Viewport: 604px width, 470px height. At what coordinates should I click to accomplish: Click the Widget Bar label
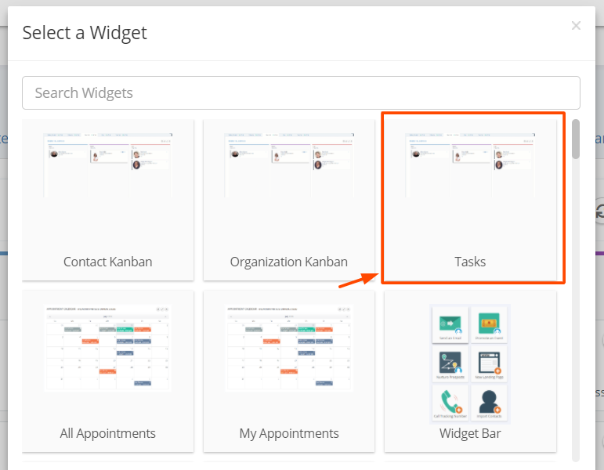(x=470, y=433)
